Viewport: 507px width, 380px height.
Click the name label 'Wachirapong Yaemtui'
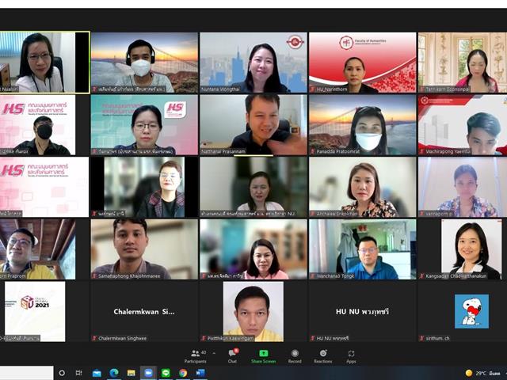pyautogui.click(x=448, y=151)
